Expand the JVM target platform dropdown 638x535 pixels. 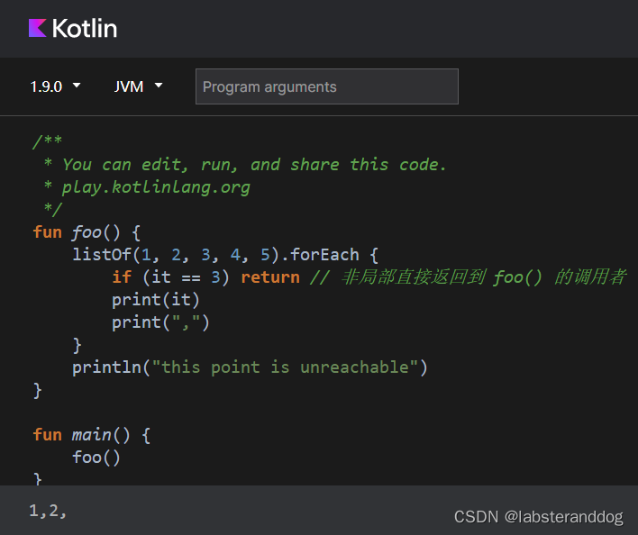coord(139,86)
